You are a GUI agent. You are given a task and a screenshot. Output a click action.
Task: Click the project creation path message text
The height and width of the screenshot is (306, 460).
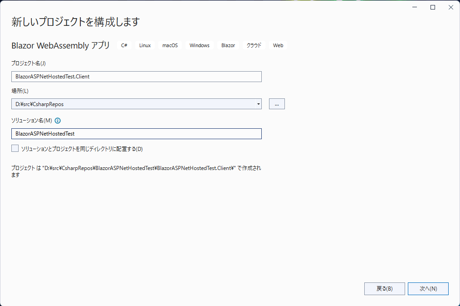pyautogui.click(x=136, y=171)
